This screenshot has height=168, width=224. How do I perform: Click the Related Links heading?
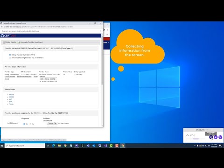coord(10,89)
